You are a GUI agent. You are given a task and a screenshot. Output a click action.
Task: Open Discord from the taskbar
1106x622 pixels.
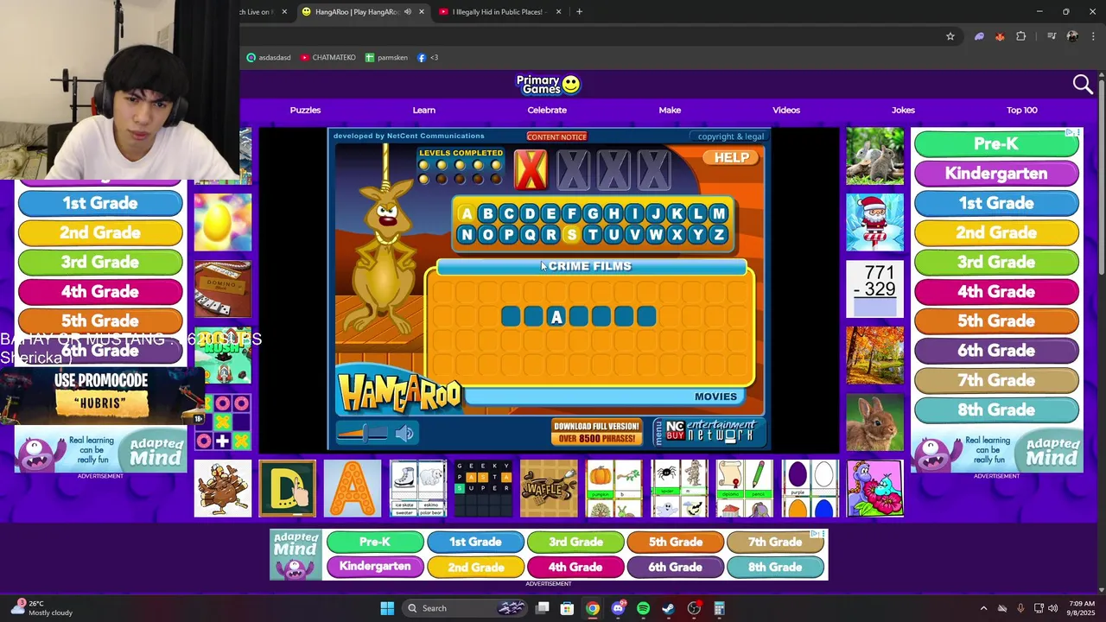click(x=618, y=608)
